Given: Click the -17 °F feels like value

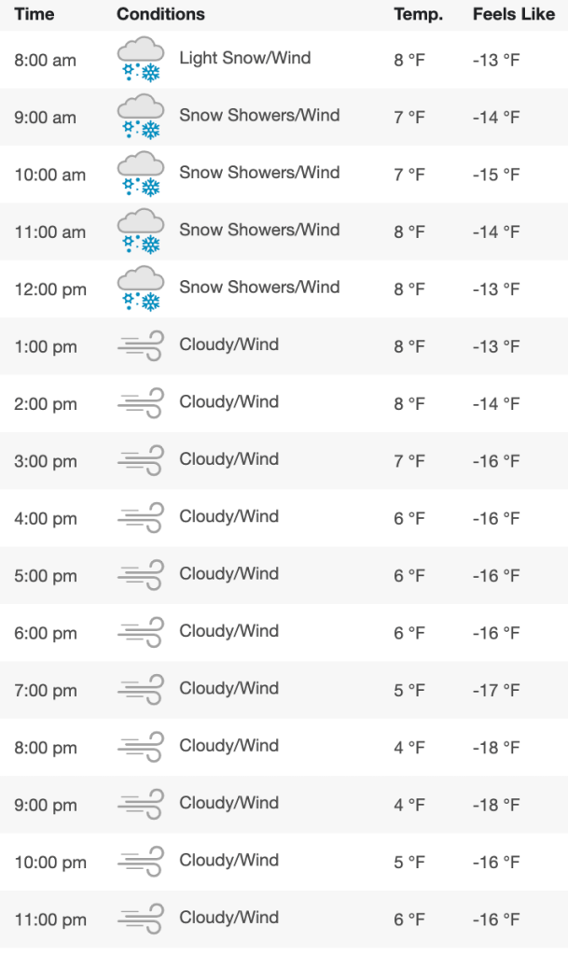Looking at the screenshot, I should point(495,691).
